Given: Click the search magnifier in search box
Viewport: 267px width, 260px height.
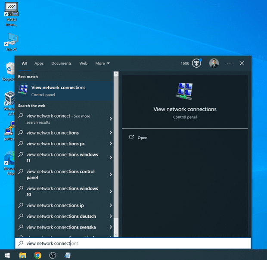Looking at the screenshot, I should pyautogui.click(x=21, y=243).
